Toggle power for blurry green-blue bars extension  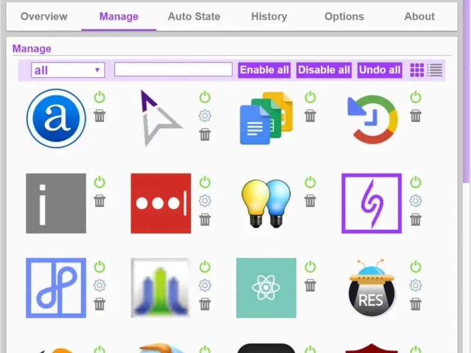[205, 267]
